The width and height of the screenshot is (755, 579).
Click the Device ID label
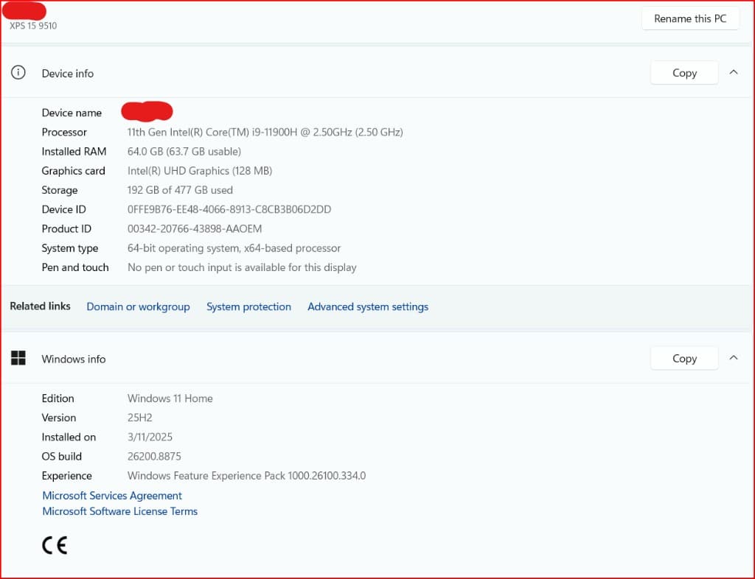coord(64,209)
